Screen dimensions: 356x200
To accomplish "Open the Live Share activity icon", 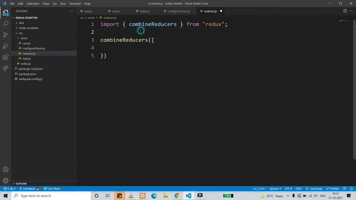I will point(6,68).
